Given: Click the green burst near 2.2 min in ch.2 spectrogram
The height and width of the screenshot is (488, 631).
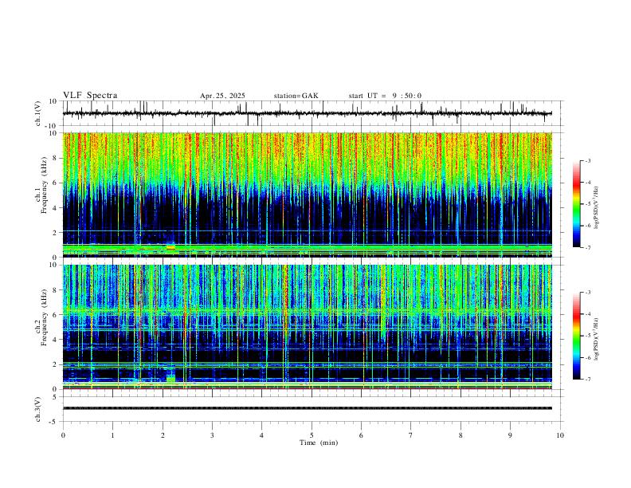Looking at the screenshot, I should 171,377.
